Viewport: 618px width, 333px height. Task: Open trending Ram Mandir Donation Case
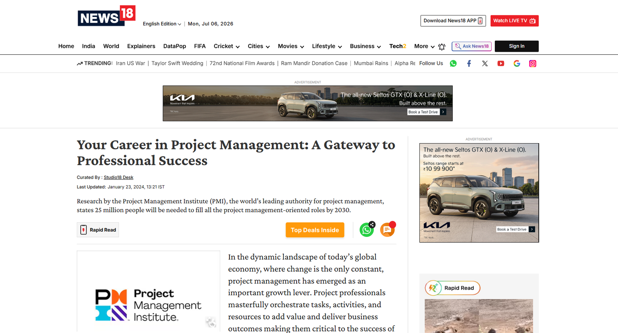[x=314, y=63]
